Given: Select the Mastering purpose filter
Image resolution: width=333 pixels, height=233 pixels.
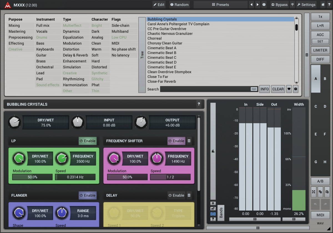Looking at the screenshot, I should (x=17, y=32).
